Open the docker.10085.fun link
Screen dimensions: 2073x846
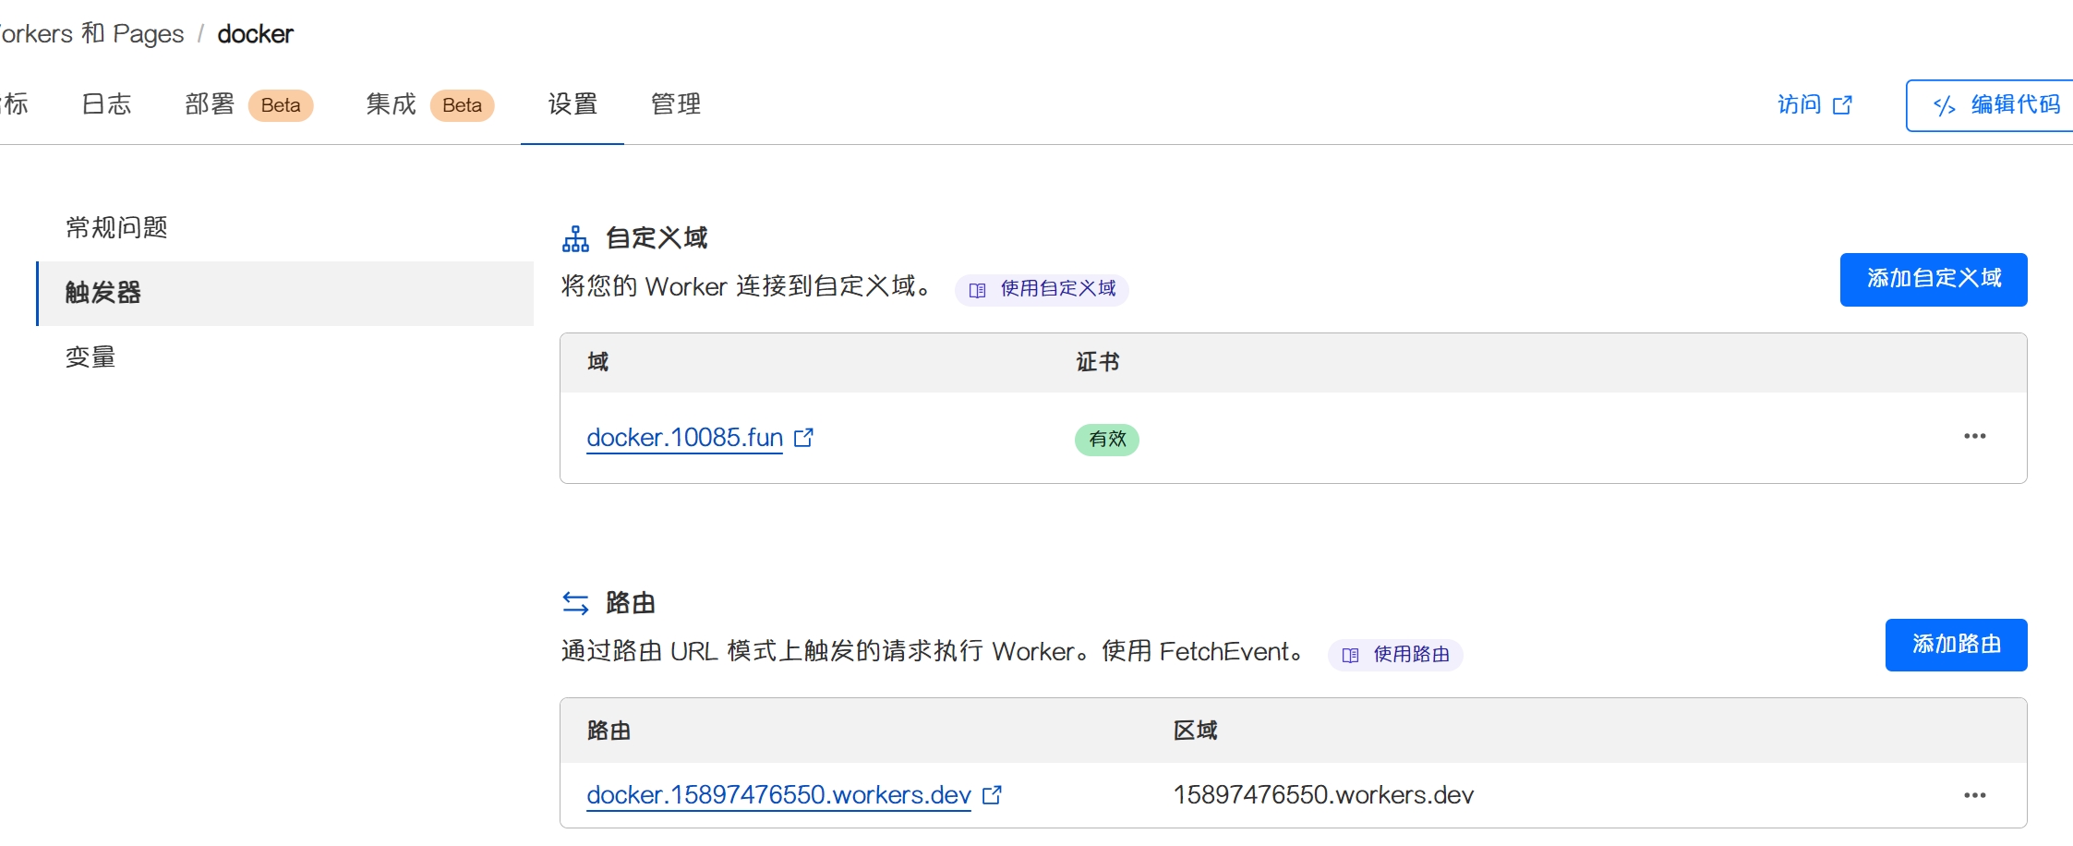tap(685, 438)
